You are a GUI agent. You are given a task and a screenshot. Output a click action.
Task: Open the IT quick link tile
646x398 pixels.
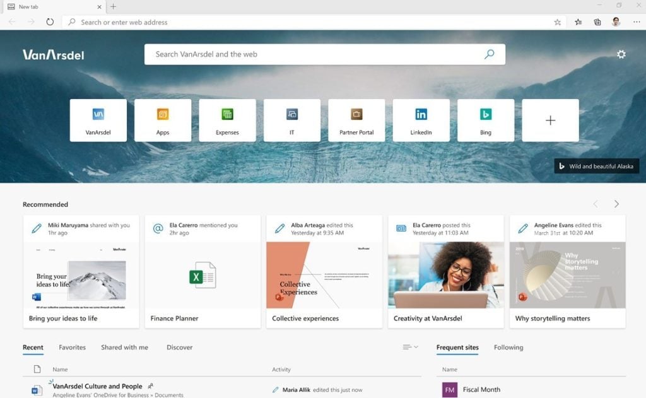point(292,120)
